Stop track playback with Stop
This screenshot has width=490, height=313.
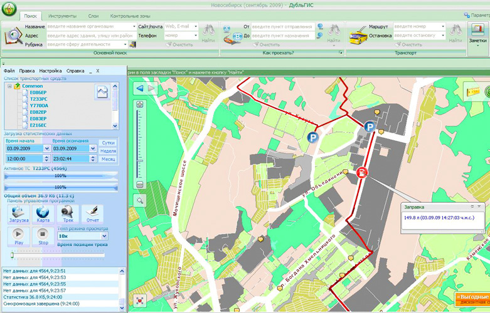[x=43, y=237]
